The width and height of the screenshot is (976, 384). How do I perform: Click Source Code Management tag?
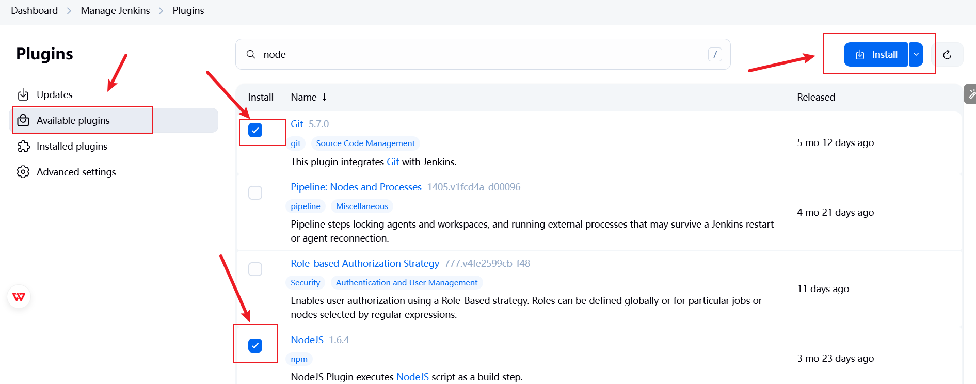pos(365,143)
